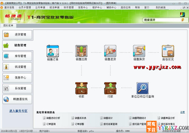Click the date 2016年10月21日 in status bar
This screenshot has width=189, height=133.
(9, 131)
